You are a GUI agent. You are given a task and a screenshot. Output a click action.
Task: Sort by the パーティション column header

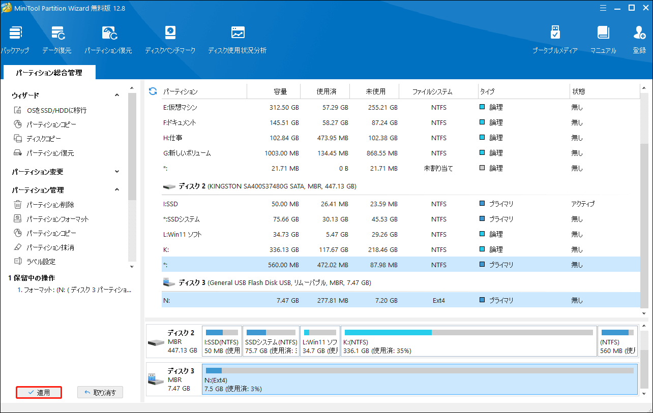pyautogui.click(x=204, y=91)
